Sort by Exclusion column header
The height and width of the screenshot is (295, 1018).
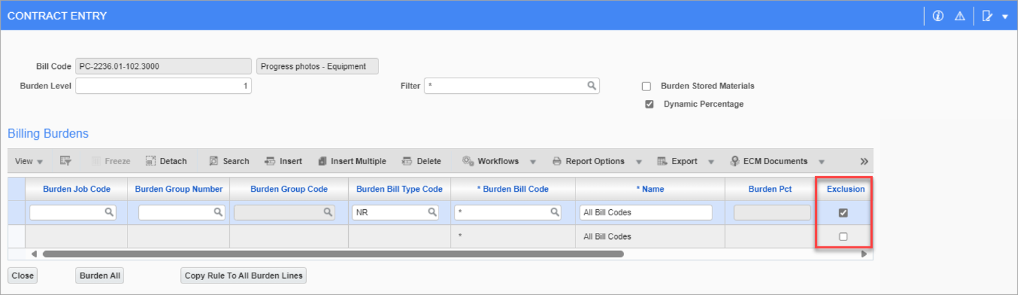pyautogui.click(x=845, y=189)
